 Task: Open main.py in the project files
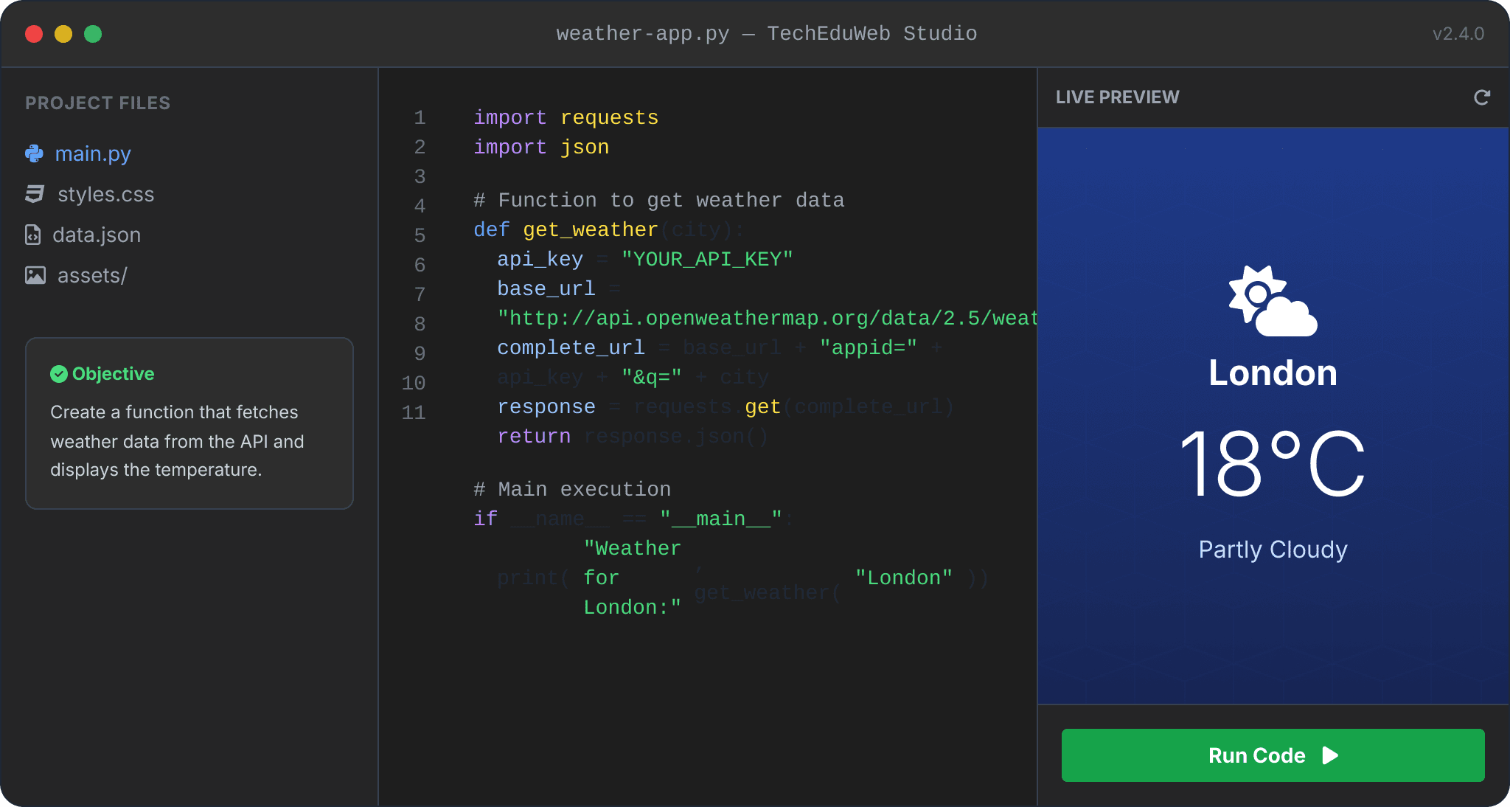pyautogui.click(x=93, y=153)
